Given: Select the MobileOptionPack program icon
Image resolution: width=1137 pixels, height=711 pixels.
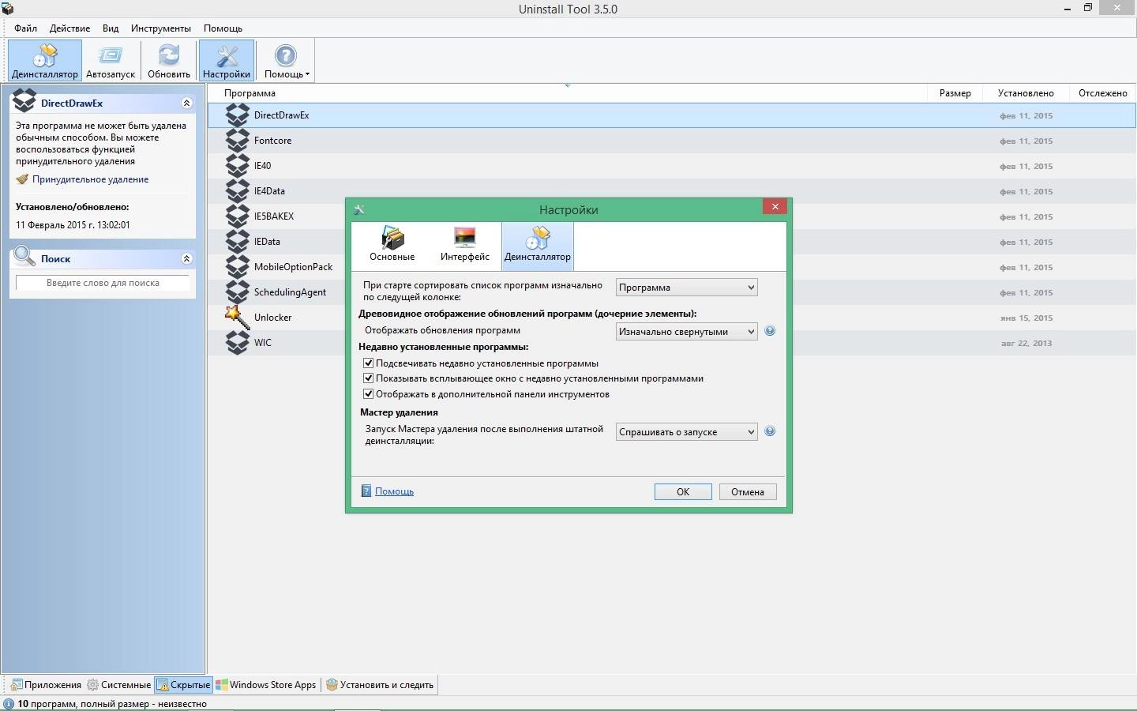Looking at the screenshot, I should (x=238, y=267).
